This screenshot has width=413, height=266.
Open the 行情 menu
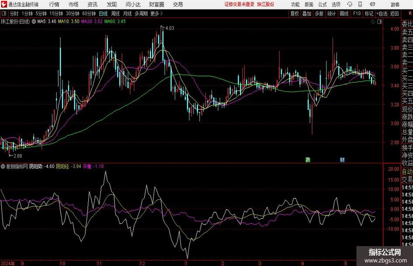point(54,4)
